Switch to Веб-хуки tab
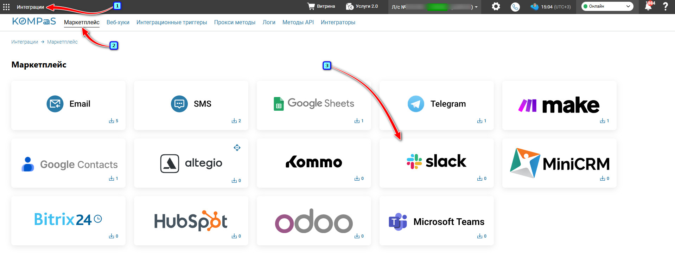Screen dimensions: 675x258 (118, 22)
